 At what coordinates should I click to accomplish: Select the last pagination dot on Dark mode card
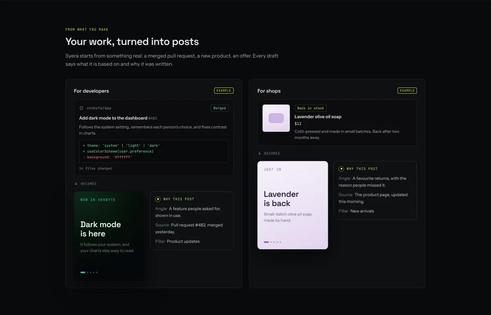pyautogui.click(x=97, y=272)
